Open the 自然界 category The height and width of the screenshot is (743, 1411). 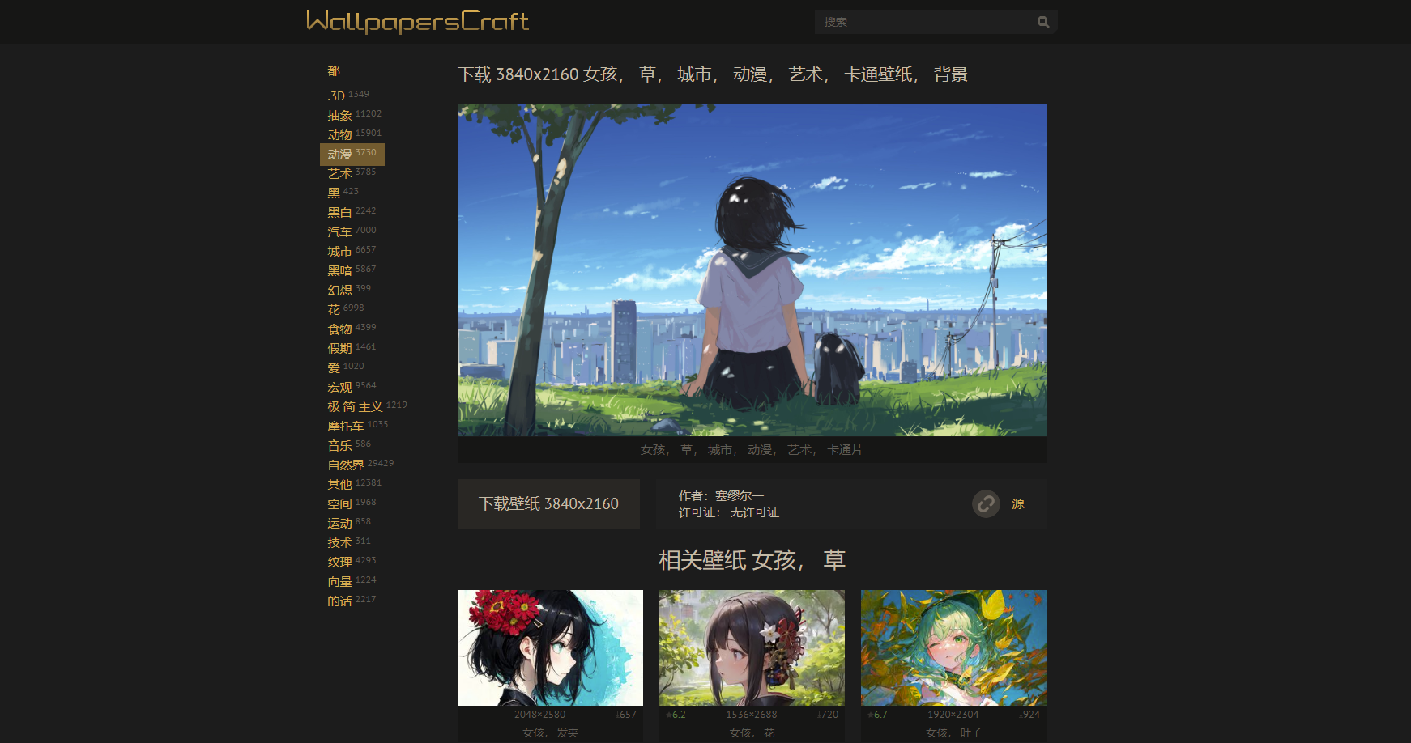tap(346, 465)
